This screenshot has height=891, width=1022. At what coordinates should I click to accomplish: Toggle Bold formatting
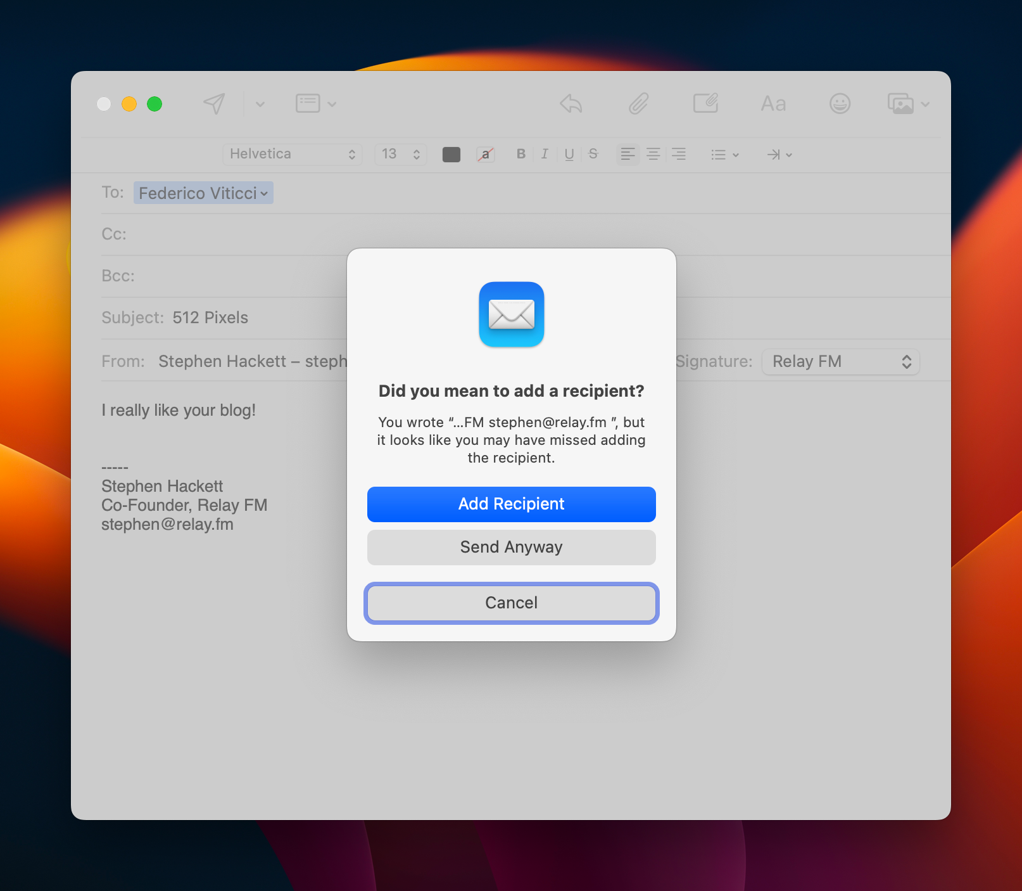click(521, 154)
